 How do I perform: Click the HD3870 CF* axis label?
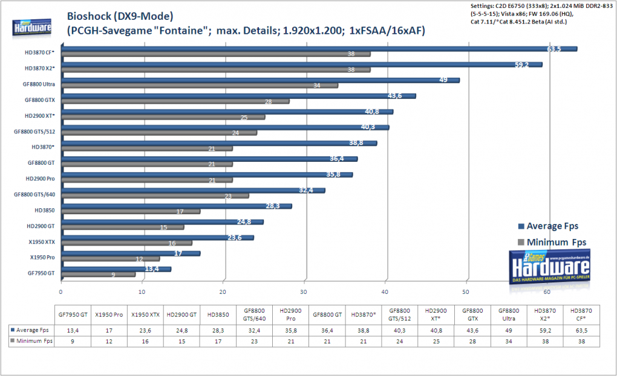click(40, 53)
